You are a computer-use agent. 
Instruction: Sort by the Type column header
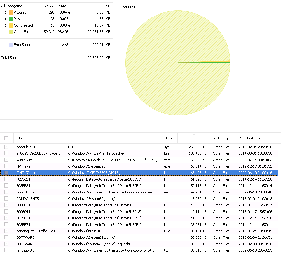pos(169,138)
